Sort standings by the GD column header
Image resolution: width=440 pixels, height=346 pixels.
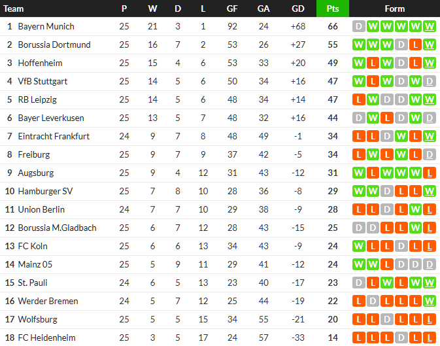click(x=298, y=9)
